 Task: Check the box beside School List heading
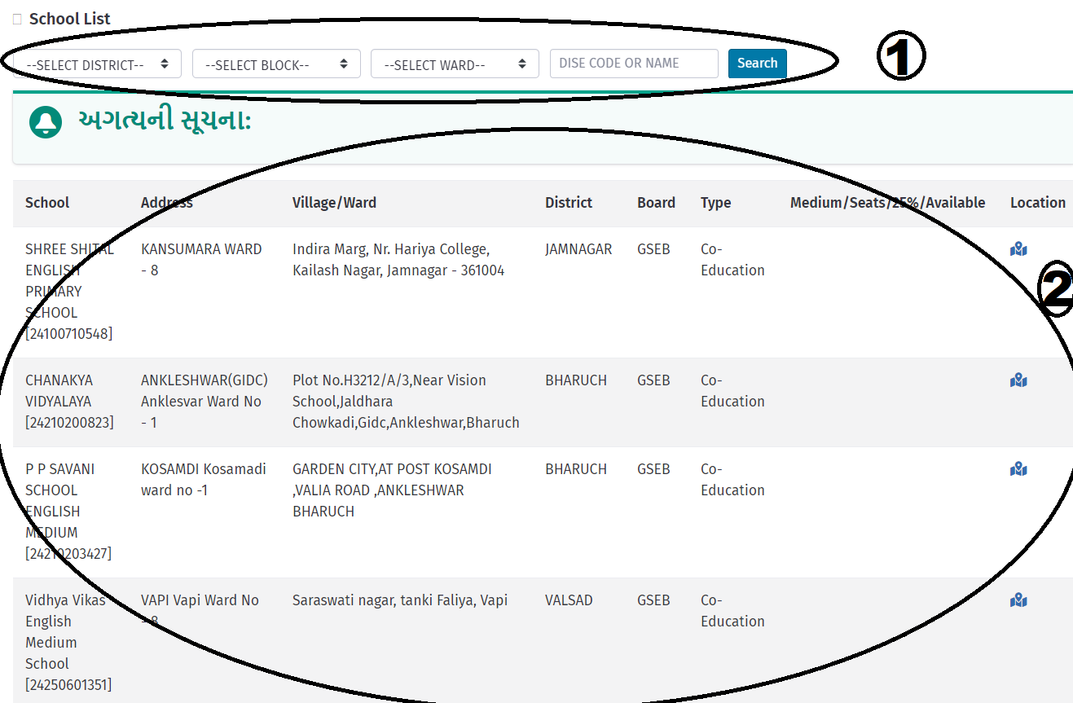tap(15, 18)
